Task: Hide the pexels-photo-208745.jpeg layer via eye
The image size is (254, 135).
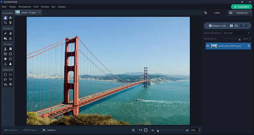Action: point(208,46)
